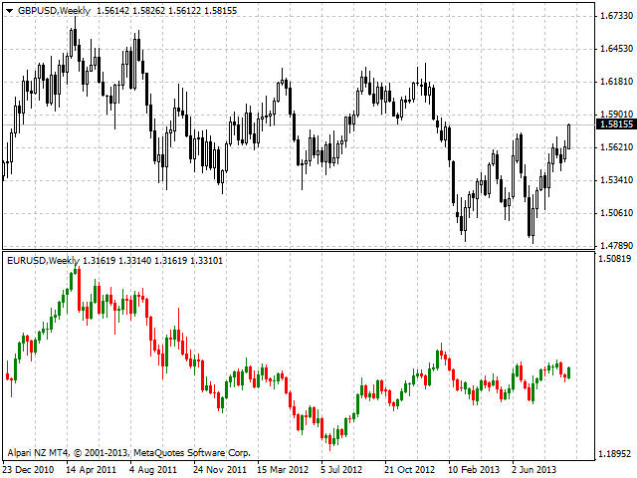Click the 15 Mar 2012 date label
637x478 pixels.
click(x=283, y=469)
